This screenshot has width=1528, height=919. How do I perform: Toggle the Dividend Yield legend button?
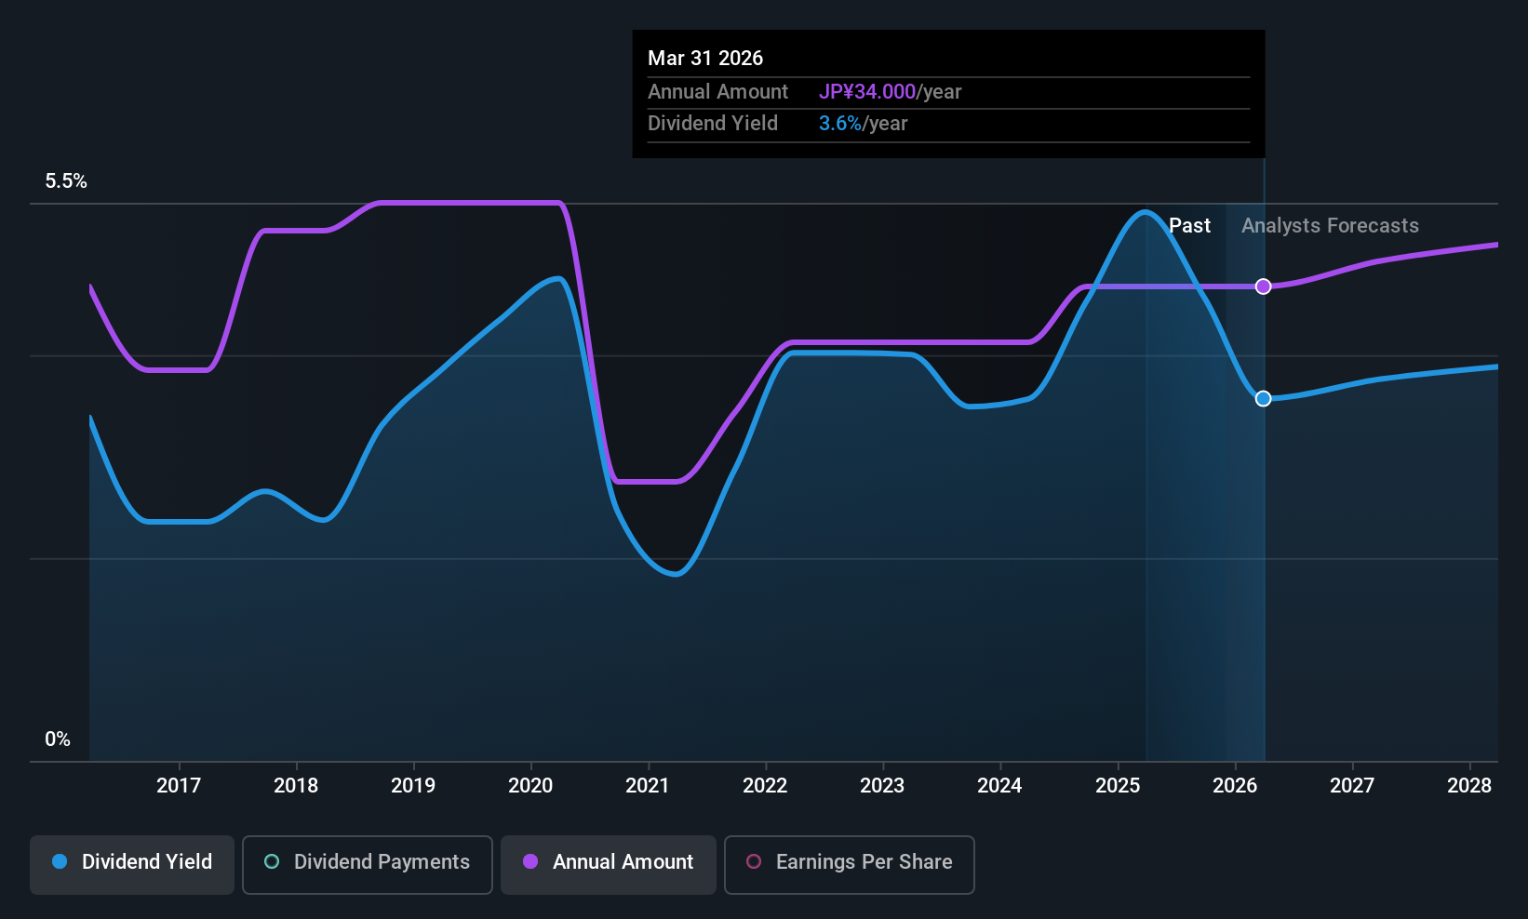point(132,865)
